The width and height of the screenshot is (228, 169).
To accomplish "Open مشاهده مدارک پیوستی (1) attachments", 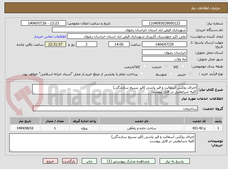I will (x=128, y=161).
